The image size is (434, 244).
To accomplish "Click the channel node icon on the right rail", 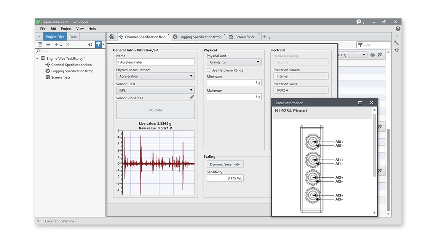I will [x=396, y=50].
